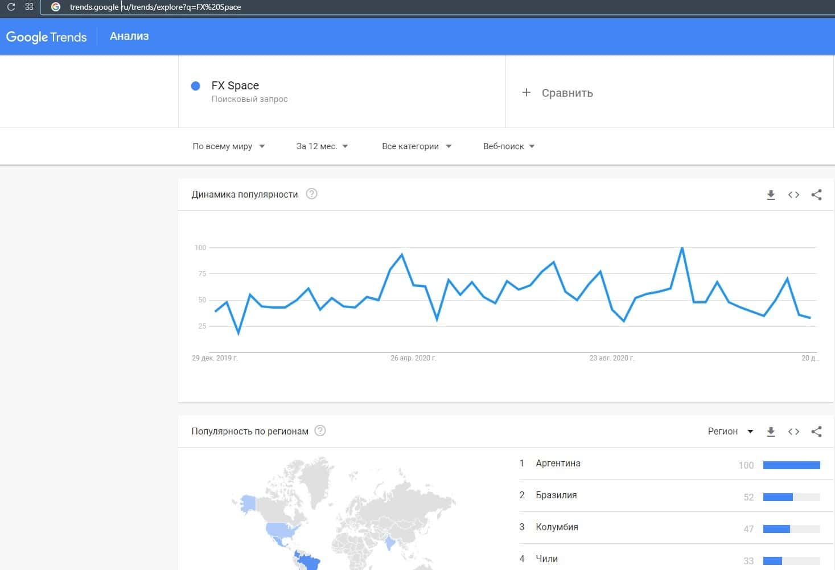
Task: Open the Анализ section in header
Action: coord(129,36)
